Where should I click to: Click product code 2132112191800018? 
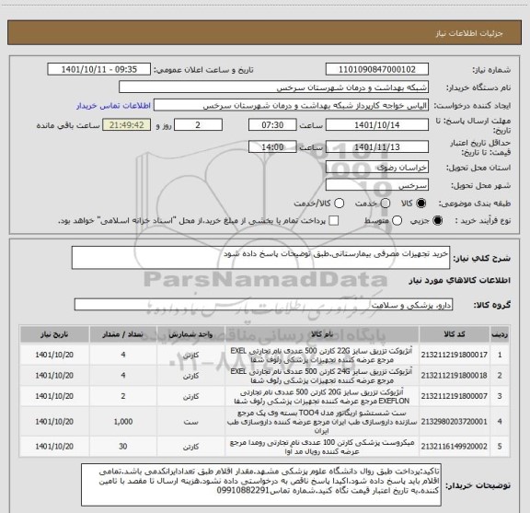pos(454,375)
